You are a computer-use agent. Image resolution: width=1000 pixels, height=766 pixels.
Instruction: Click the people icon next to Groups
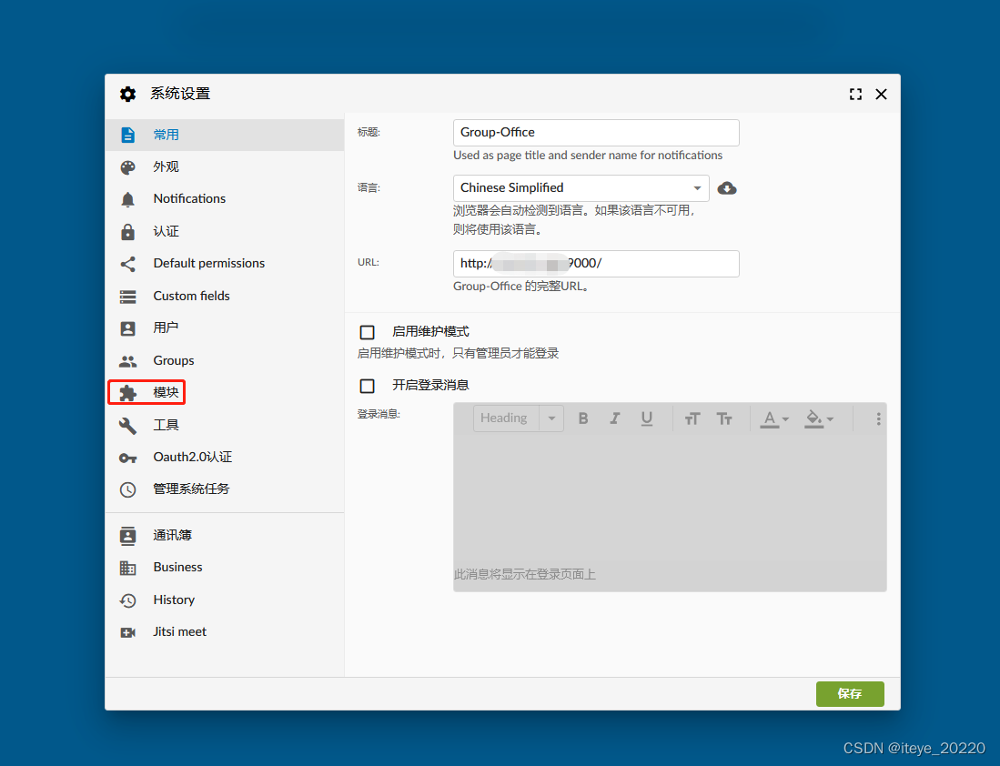pyautogui.click(x=127, y=361)
